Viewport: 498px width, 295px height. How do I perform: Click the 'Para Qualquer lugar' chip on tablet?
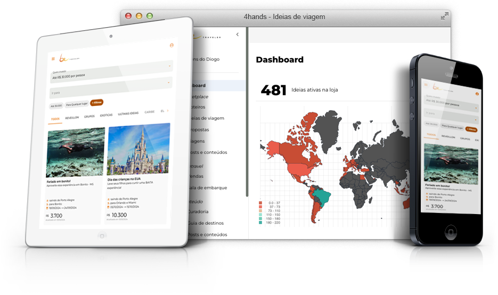point(77,104)
